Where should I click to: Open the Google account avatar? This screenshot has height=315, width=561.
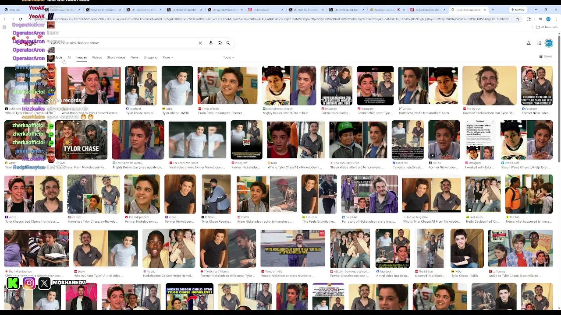pyautogui.click(x=549, y=43)
